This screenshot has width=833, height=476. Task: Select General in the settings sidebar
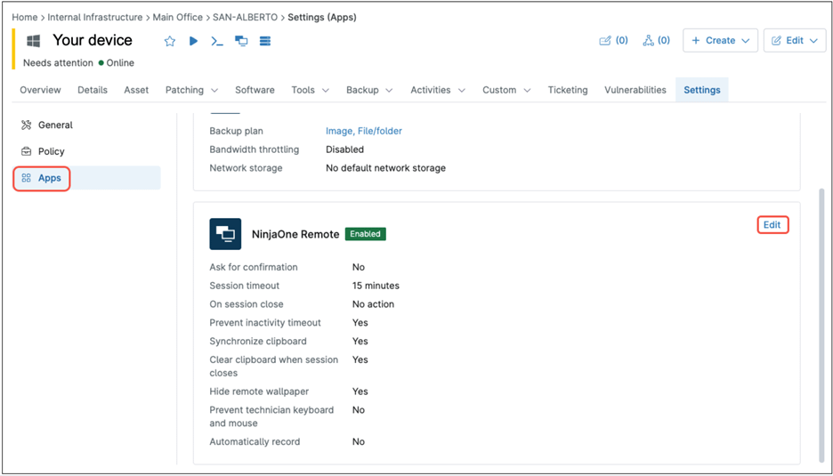(55, 125)
